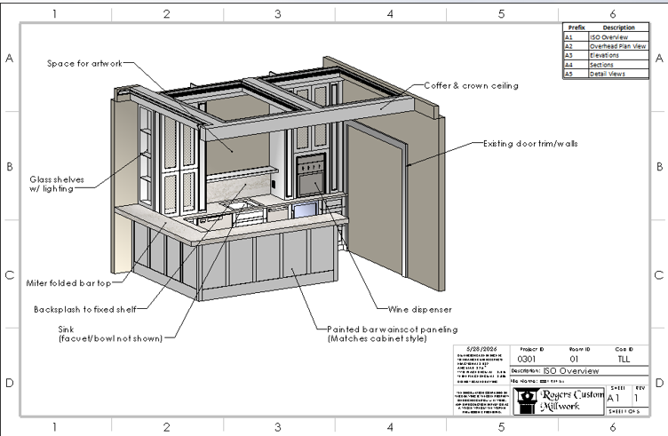This screenshot has width=668, height=436.
Task: Select the 'Space for artwork' annotation
Action: pos(84,63)
